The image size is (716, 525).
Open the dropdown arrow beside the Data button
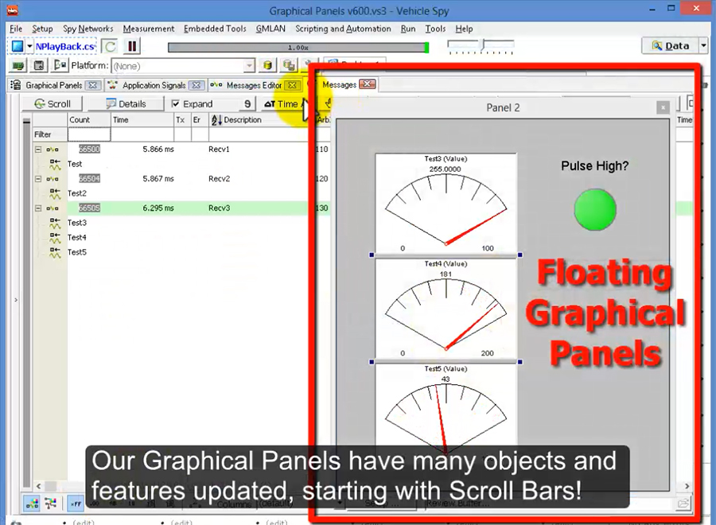point(704,45)
